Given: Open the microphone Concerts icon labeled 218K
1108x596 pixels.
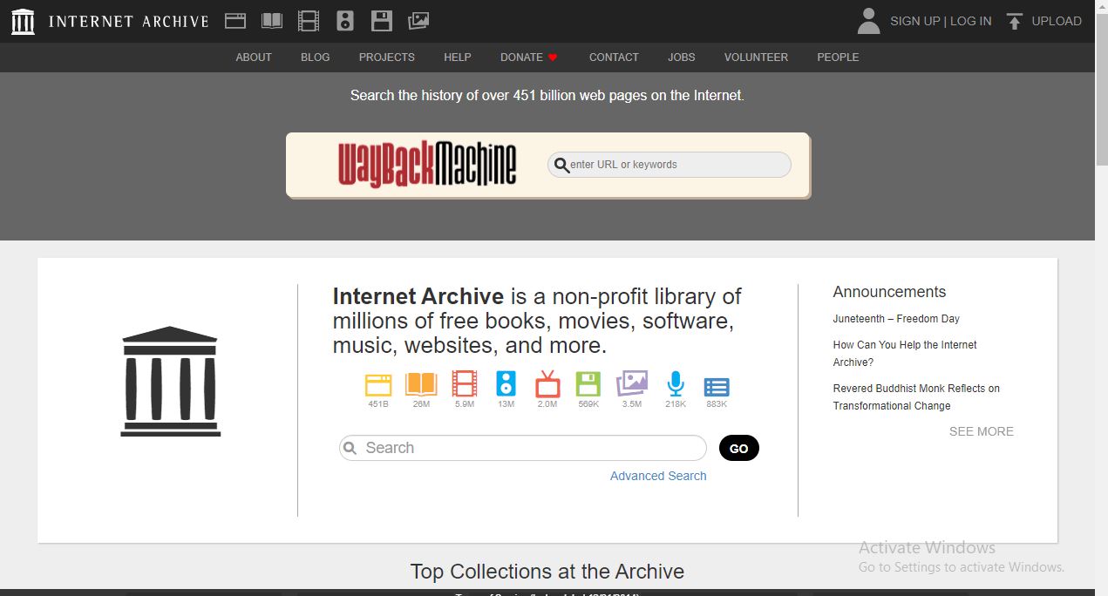Looking at the screenshot, I should click(675, 384).
